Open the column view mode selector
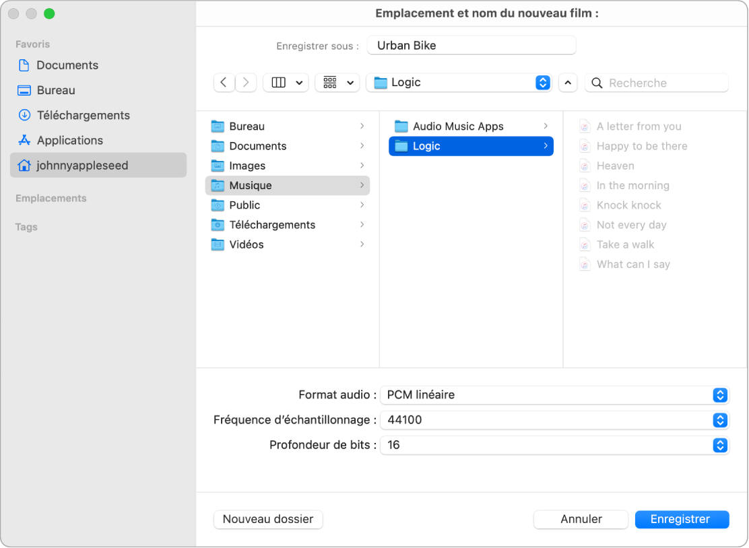 click(x=286, y=83)
